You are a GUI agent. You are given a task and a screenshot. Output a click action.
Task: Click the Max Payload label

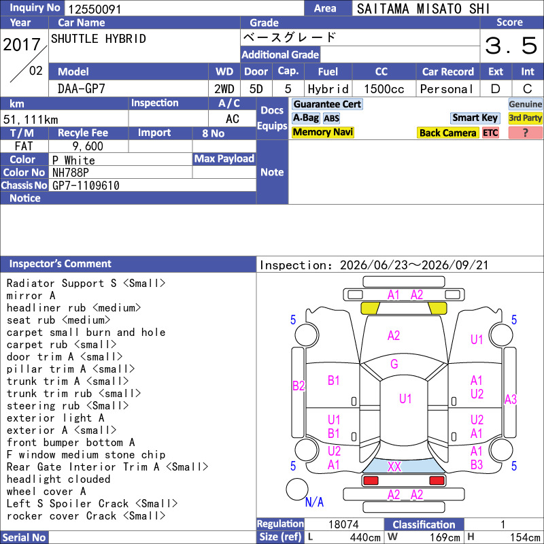(224, 159)
